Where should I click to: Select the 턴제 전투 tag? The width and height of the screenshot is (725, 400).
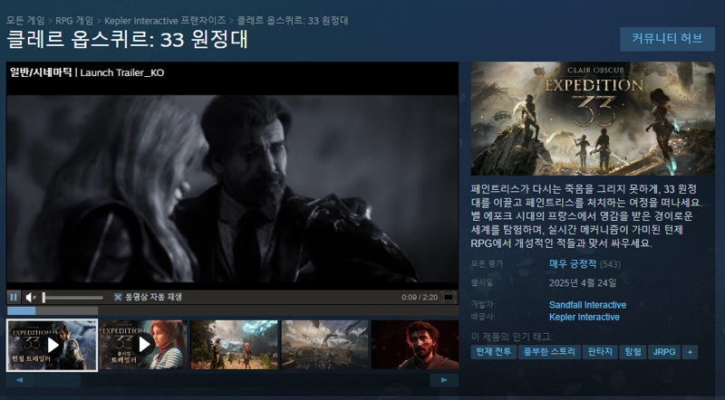coord(493,352)
